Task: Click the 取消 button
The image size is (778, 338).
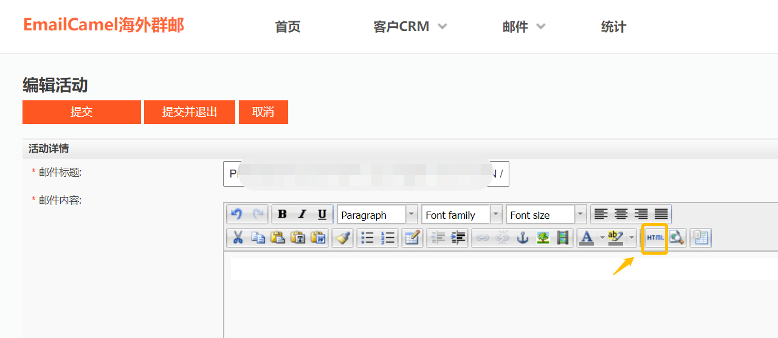Action: [263, 112]
